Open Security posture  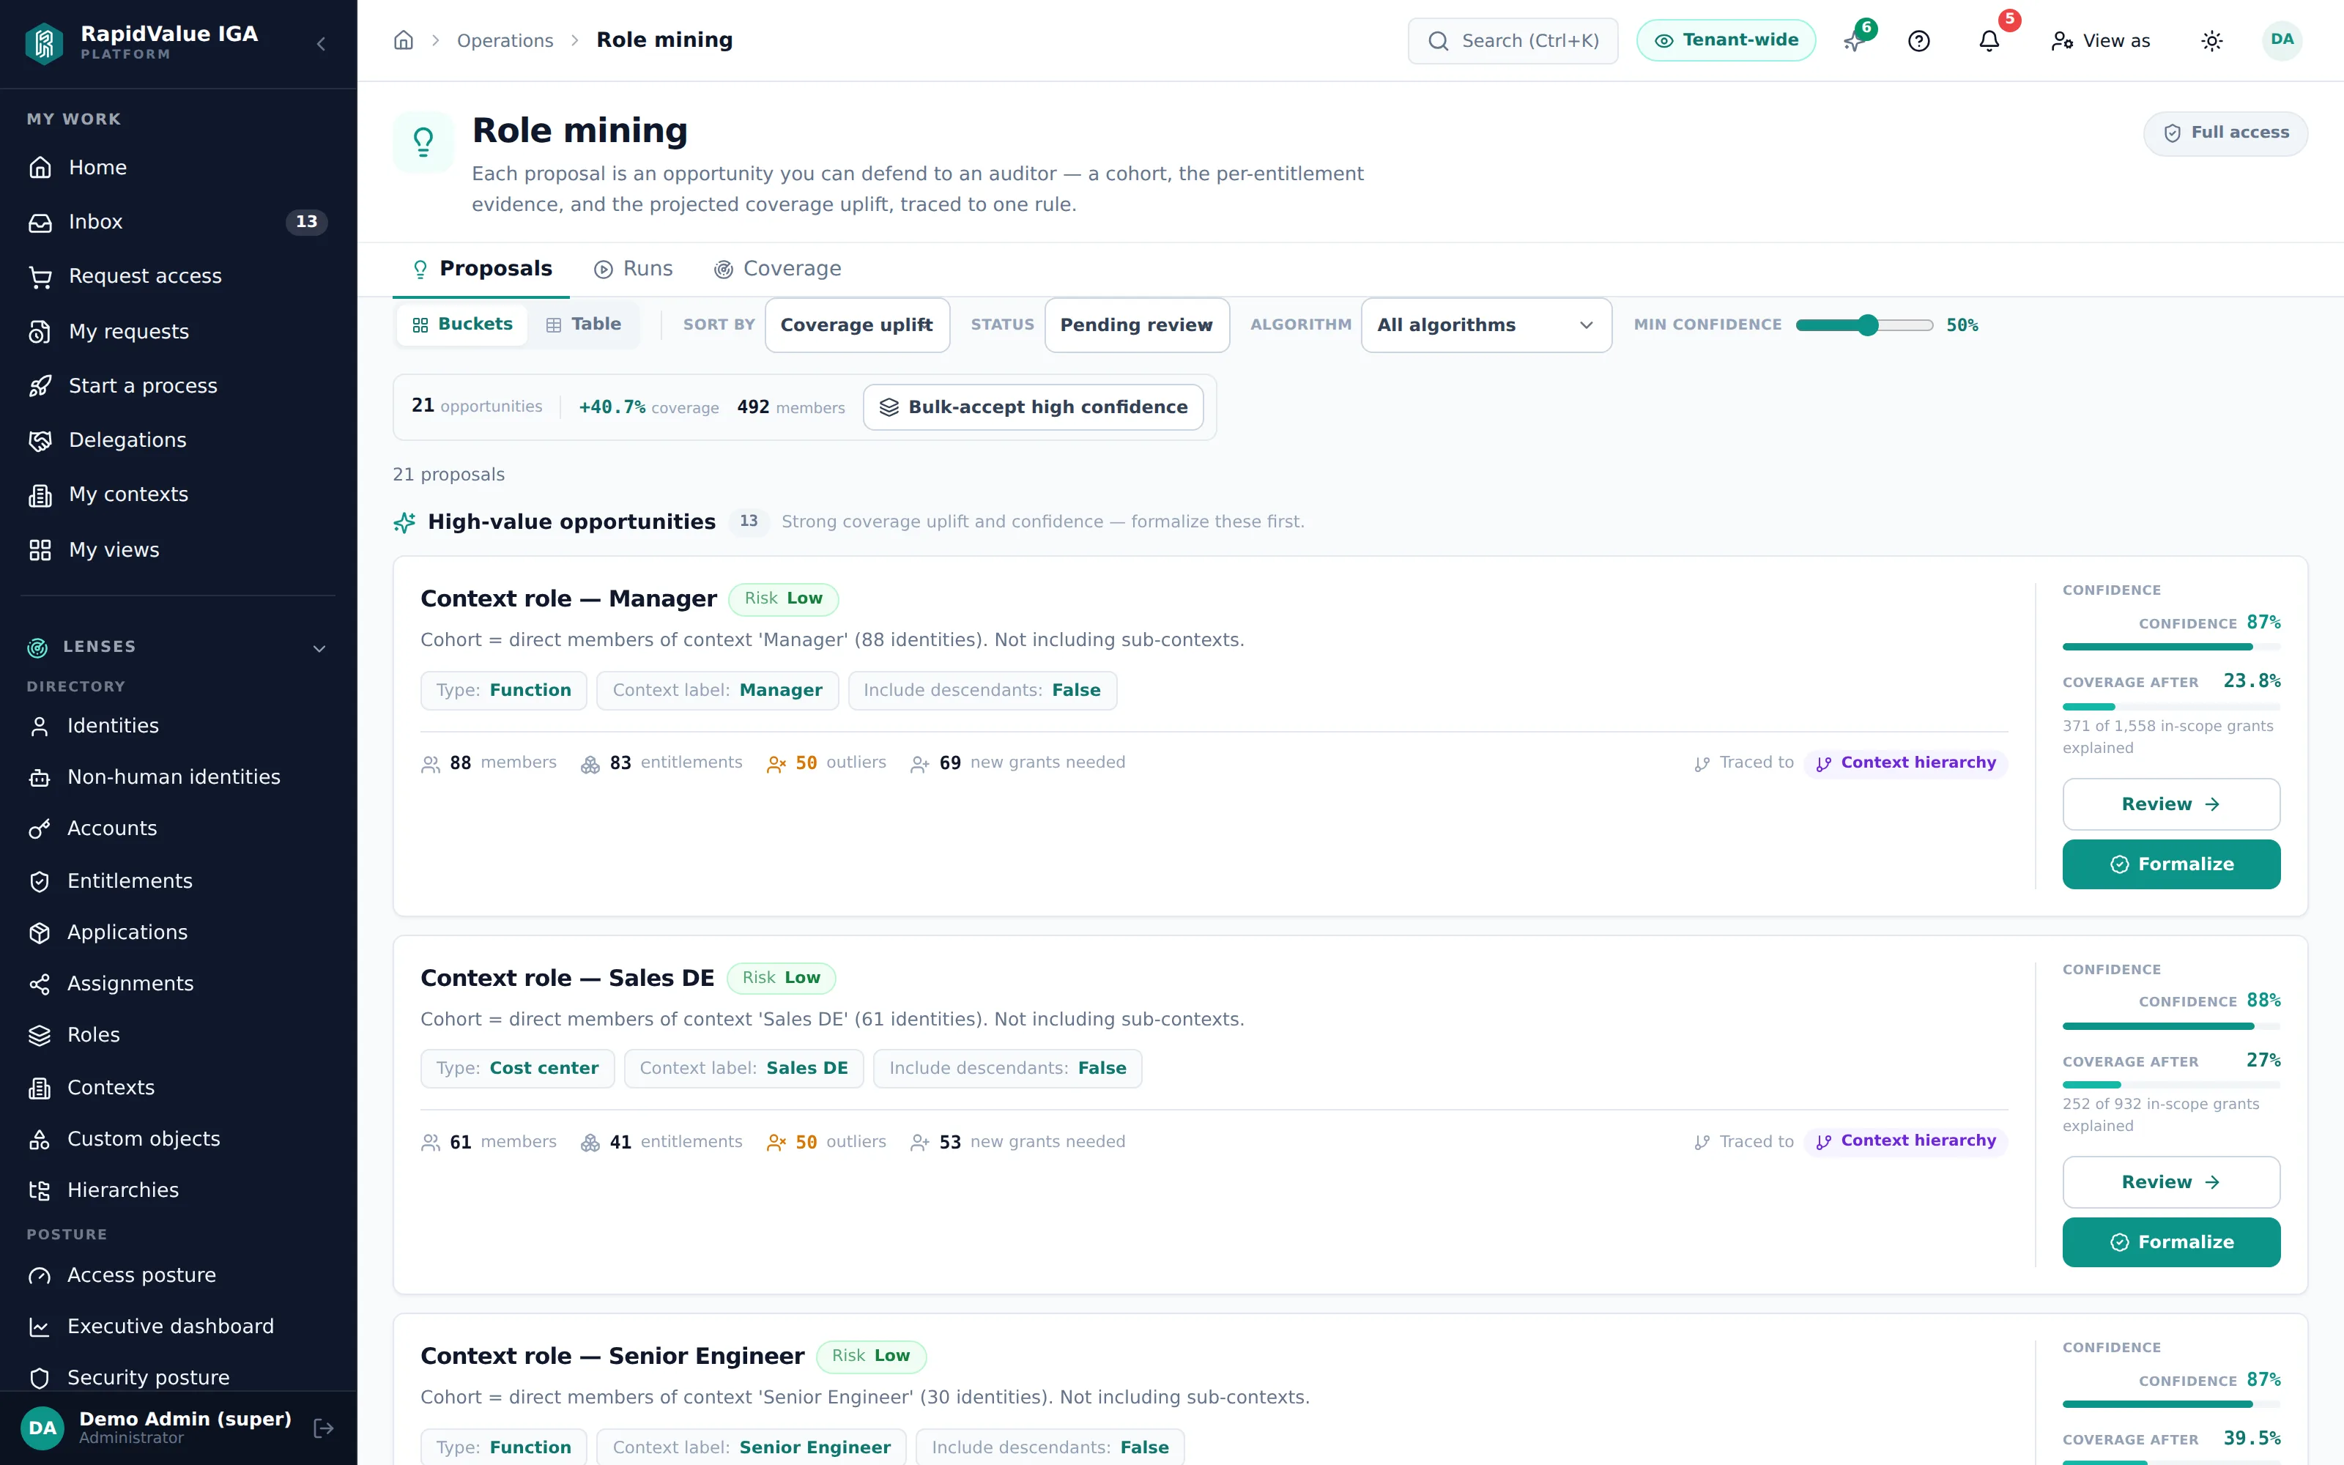178,1378
